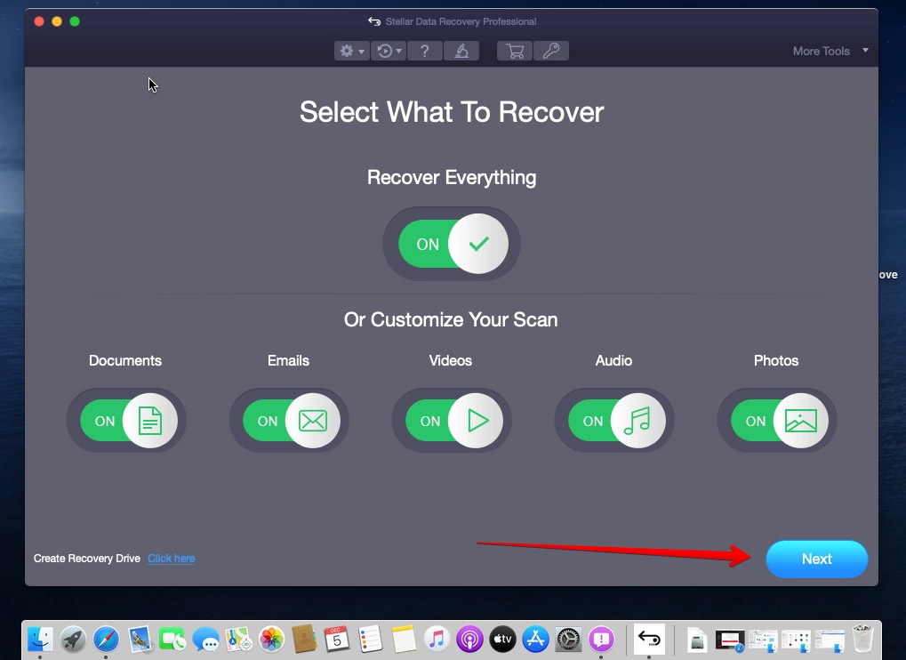
Task: Open the App Store from the Dock
Action: (x=535, y=640)
